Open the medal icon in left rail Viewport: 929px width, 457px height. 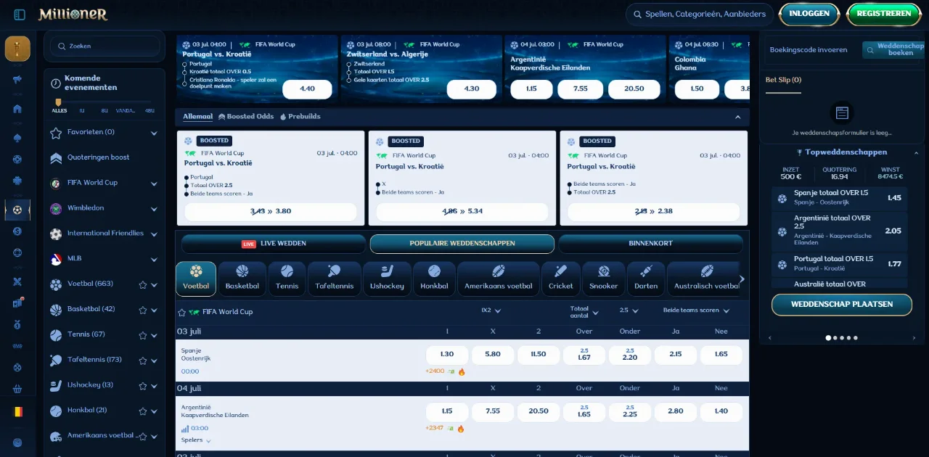[x=17, y=325]
